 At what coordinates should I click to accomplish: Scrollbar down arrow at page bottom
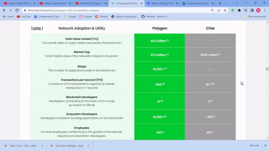[267, 138]
